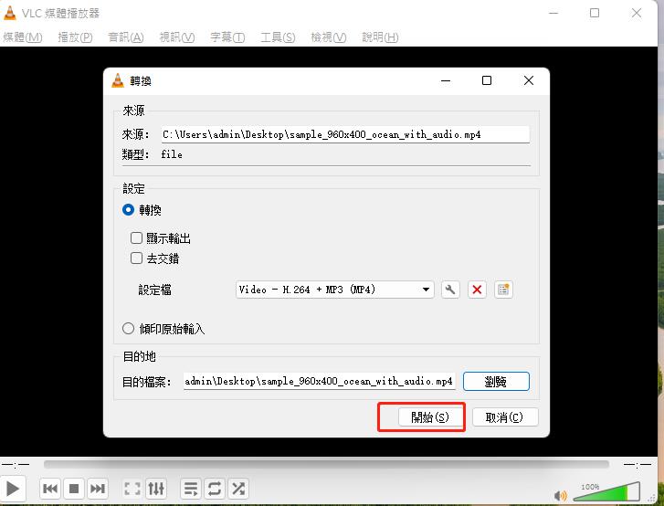The width and height of the screenshot is (664, 506).
Task: Click the elapsed time label on left
Action: [x=16, y=465]
